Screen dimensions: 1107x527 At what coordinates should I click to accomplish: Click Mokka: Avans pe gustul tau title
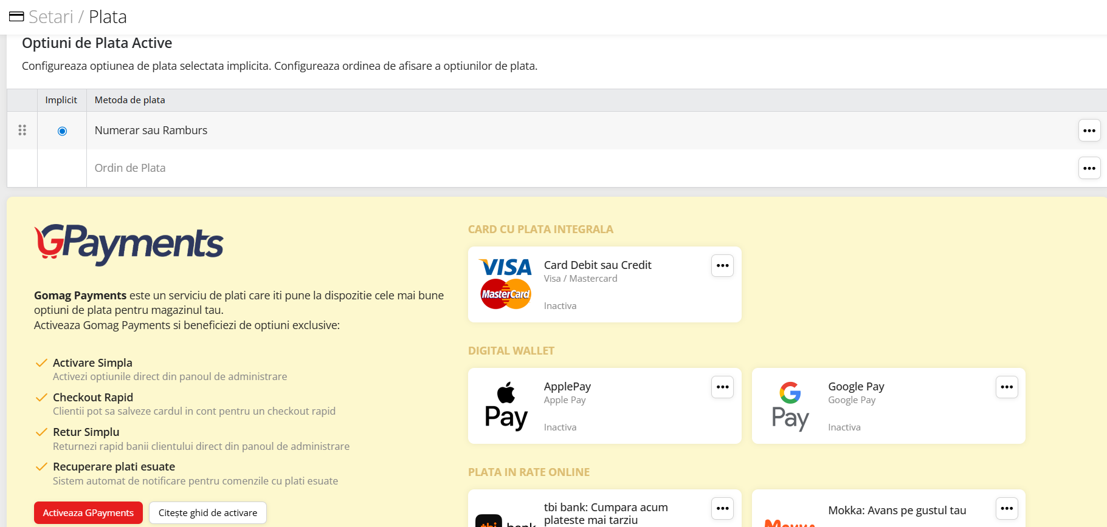897,511
